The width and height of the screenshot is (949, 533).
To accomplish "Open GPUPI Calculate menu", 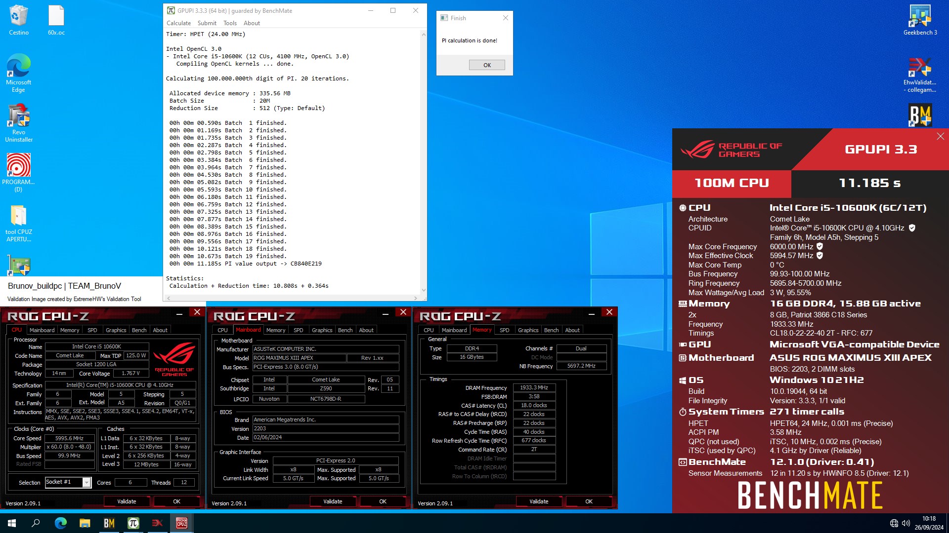I will (x=178, y=23).
